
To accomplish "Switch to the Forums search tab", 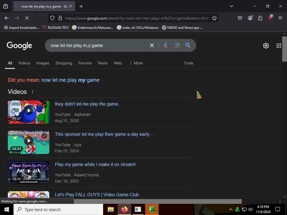I will tap(85, 63).
